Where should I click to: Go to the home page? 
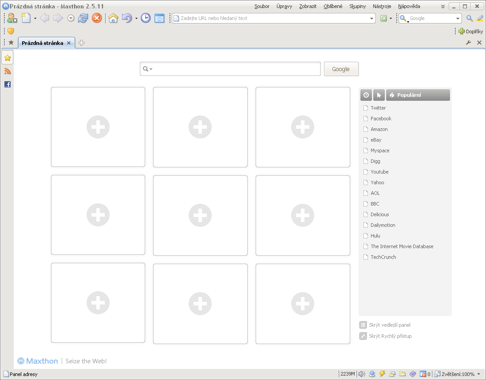[113, 18]
